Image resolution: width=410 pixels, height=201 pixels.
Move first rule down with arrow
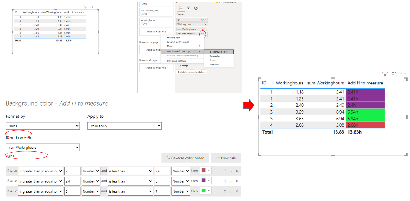[231, 171]
